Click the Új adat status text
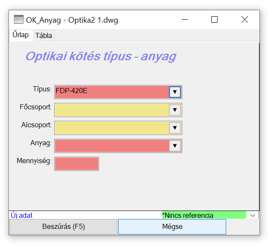 click(x=22, y=215)
